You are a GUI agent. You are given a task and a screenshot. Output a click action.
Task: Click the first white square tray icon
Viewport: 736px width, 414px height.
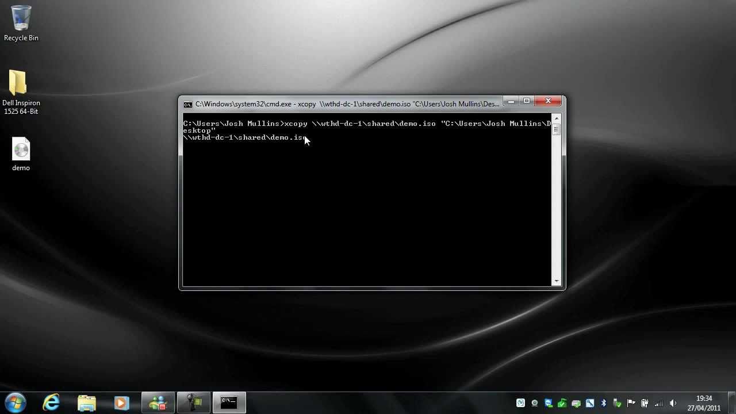click(520, 403)
